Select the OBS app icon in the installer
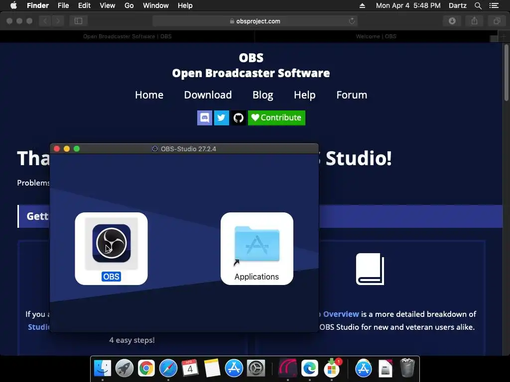The height and width of the screenshot is (382, 510). 111,243
